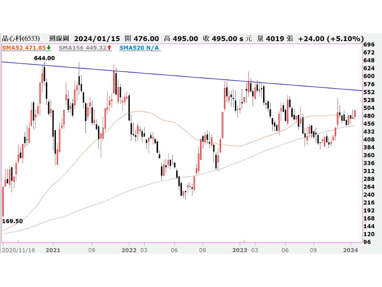Click the 2024 year marker on time axis
Viewport: 382px width, 287px height.
[x=351, y=250]
